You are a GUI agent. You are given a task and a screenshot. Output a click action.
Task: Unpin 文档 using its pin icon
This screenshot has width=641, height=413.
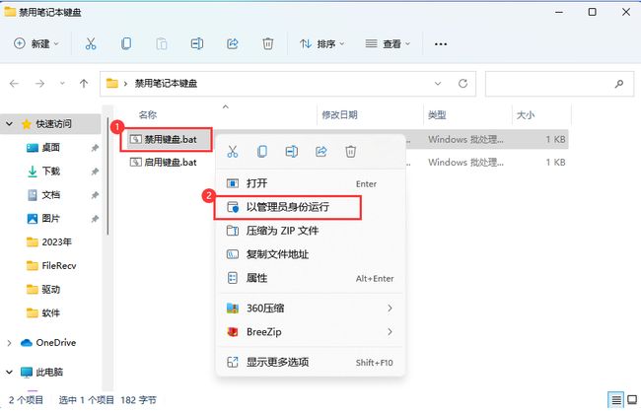click(95, 195)
